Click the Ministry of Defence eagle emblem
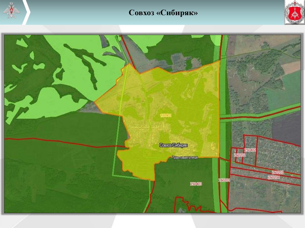The width and height of the screenshot is (305, 228). click(x=12, y=10)
